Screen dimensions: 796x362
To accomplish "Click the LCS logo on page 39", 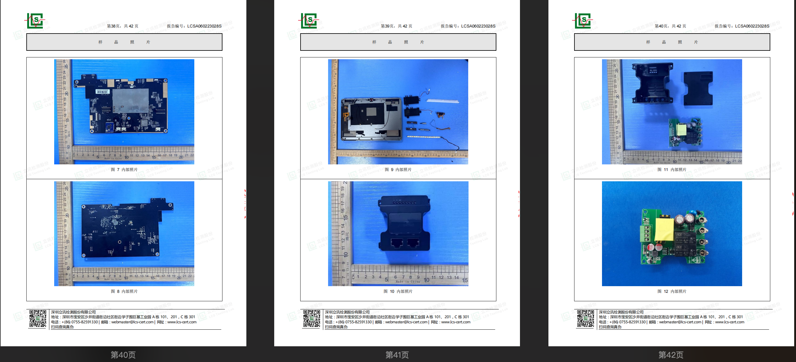I will [308, 21].
